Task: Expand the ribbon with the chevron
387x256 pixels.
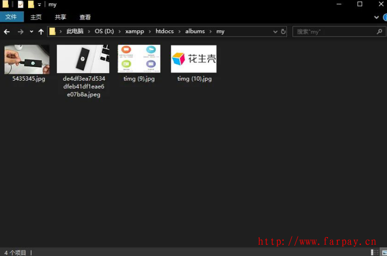Action: click(377, 17)
